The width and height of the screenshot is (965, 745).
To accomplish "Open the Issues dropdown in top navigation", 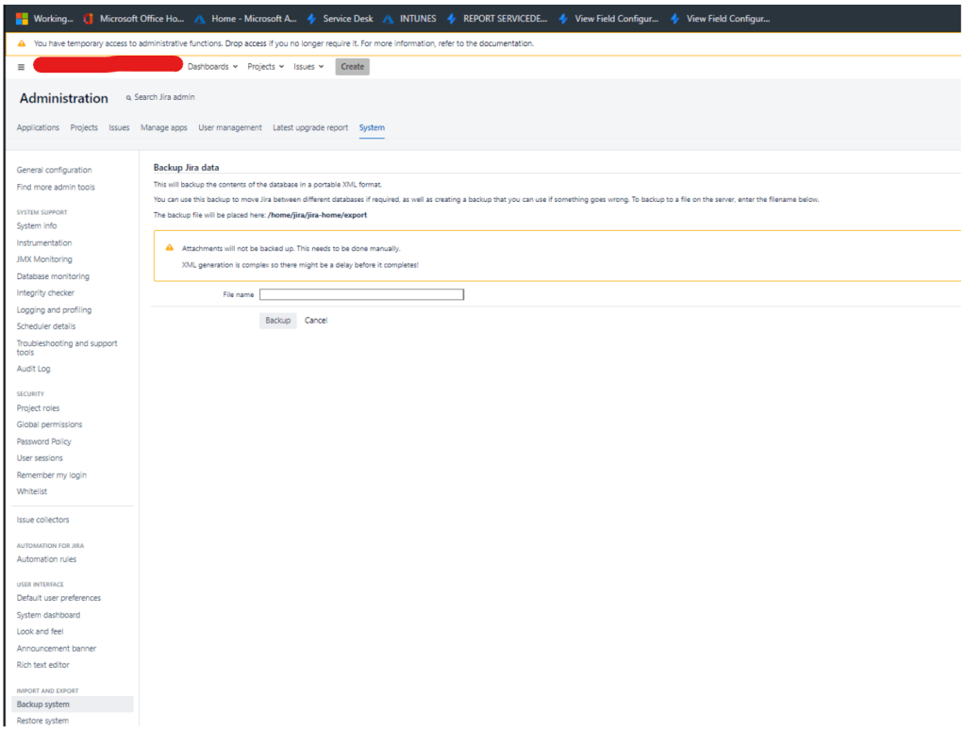I will [308, 67].
